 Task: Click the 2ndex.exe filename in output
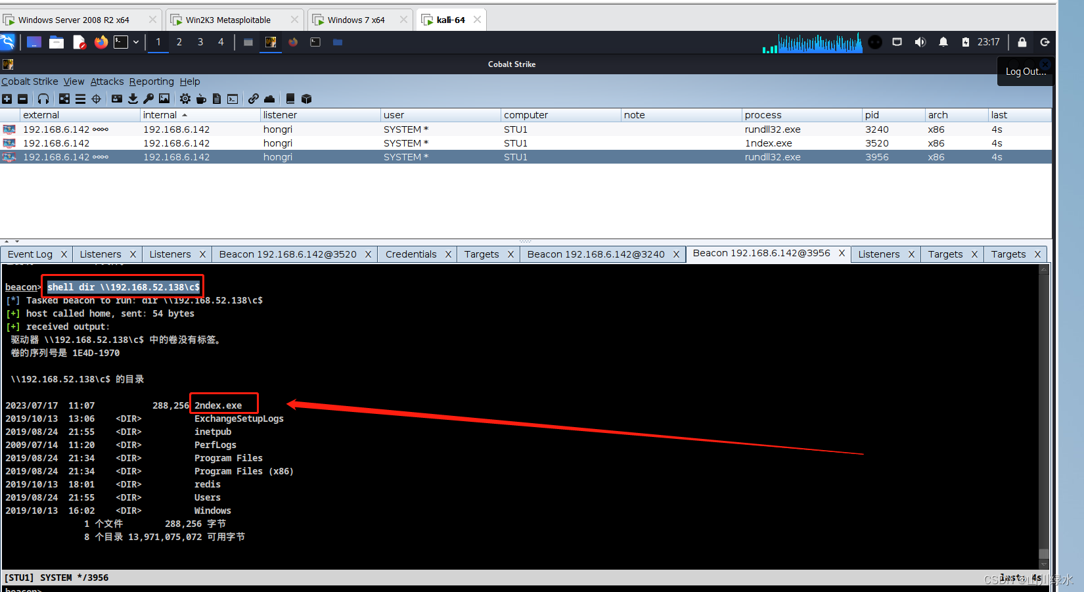pyautogui.click(x=218, y=405)
